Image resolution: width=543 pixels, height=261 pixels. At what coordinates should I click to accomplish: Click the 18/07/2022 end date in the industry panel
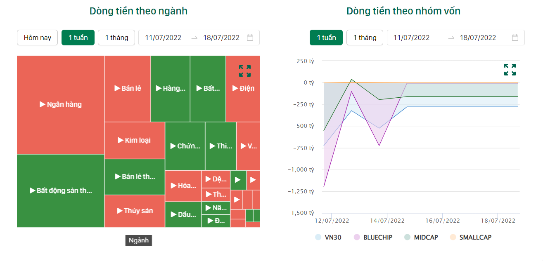pyautogui.click(x=221, y=38)
